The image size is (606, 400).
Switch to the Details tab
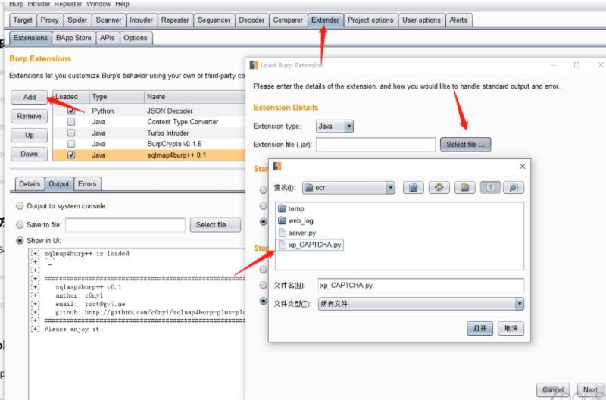click(x=30, y=184)
